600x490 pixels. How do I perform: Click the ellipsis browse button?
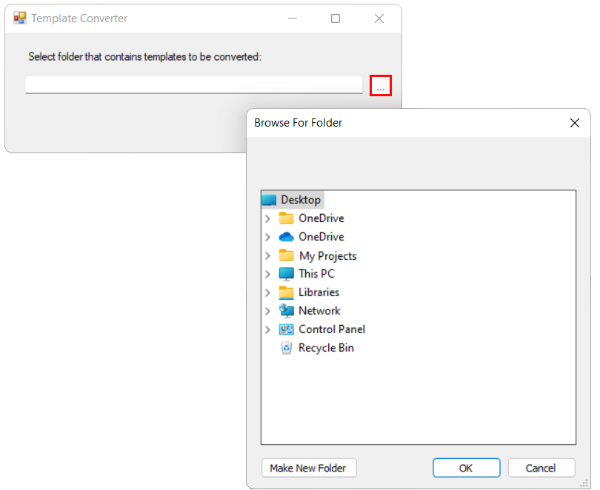(x=380, y=85)
